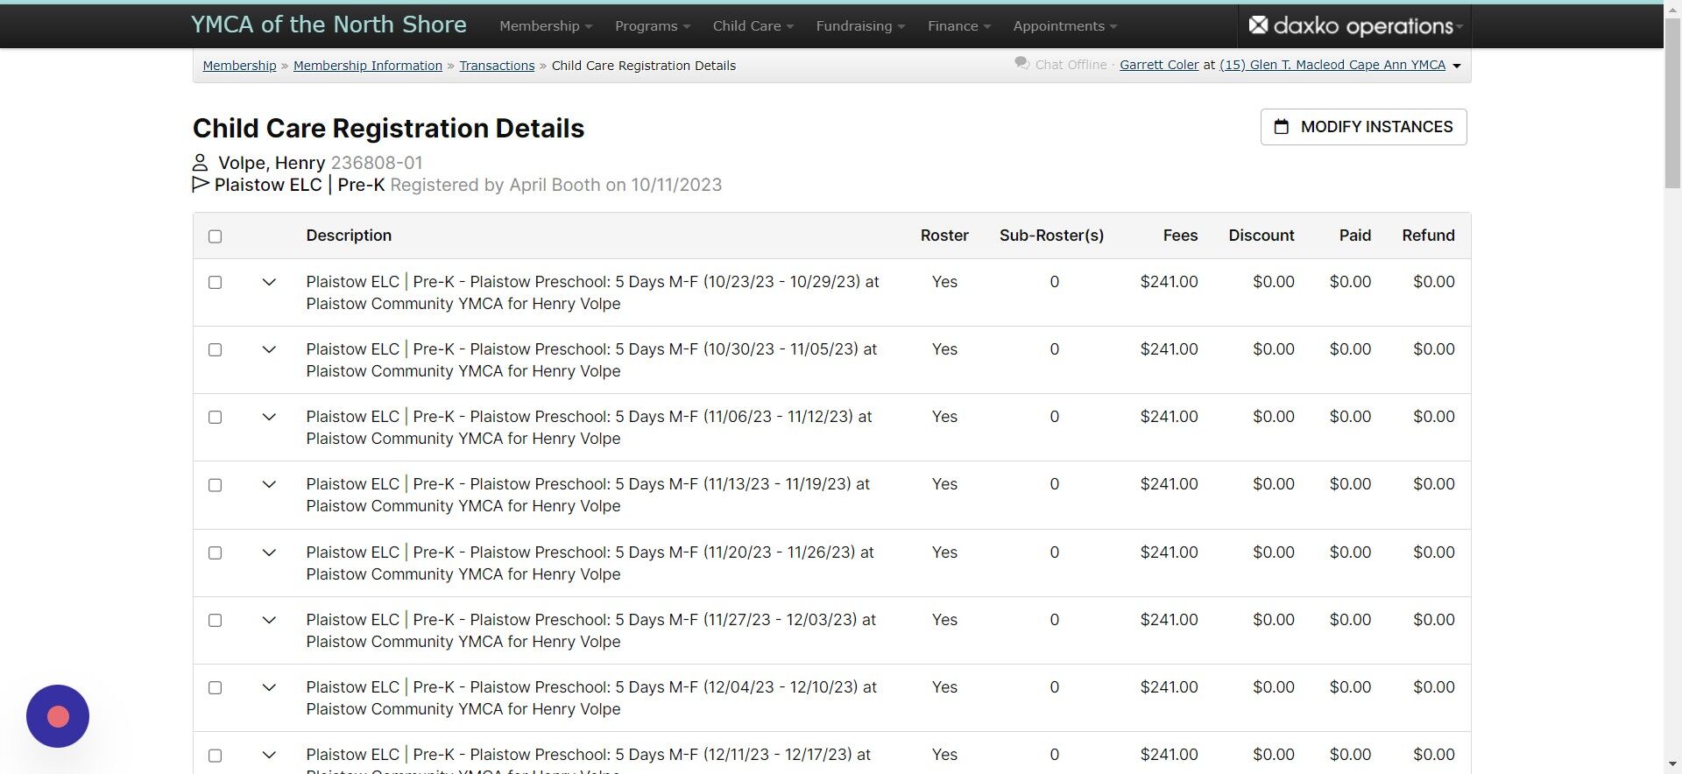Click the Description column header
Viewport: 1682px width, 774px height.
(x=349, y=236)
